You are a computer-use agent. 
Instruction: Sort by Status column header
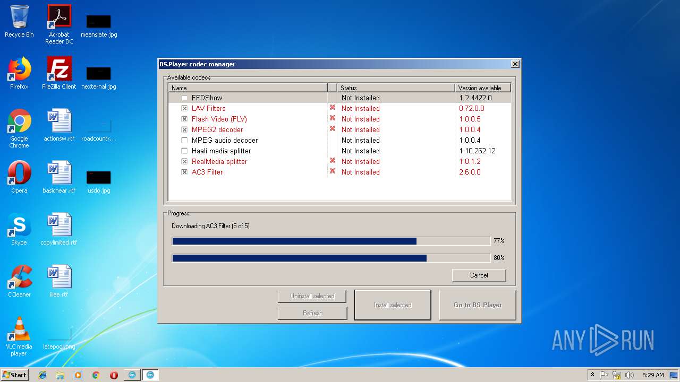pyautogui.click(x=396, y=88)
